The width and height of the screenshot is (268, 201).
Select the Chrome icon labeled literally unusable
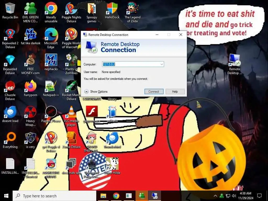51,12
